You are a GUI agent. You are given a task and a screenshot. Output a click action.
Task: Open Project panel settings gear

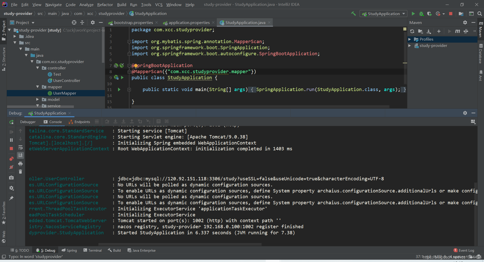93,22
